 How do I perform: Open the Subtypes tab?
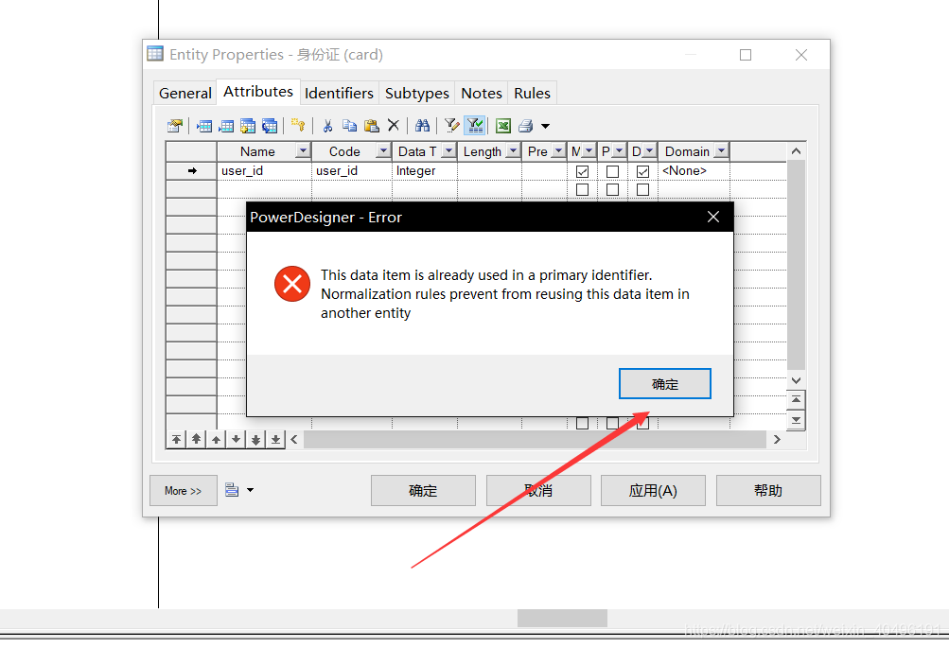coord(417,93)
